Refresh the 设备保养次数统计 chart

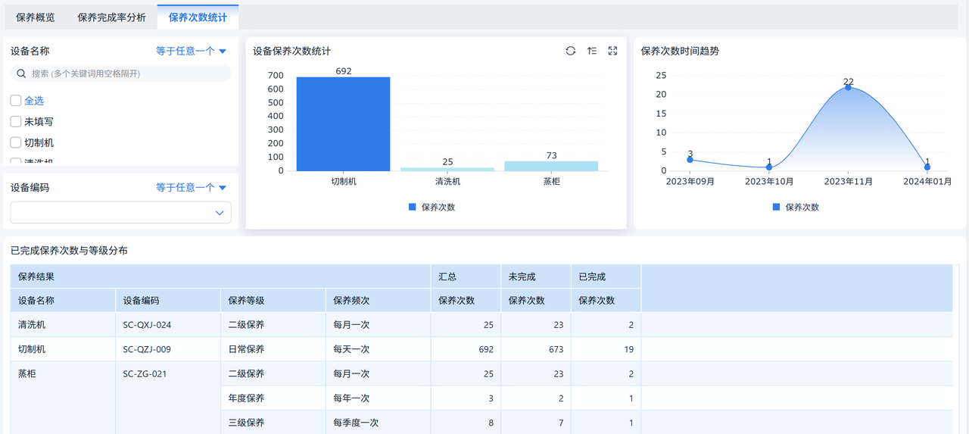571,51
